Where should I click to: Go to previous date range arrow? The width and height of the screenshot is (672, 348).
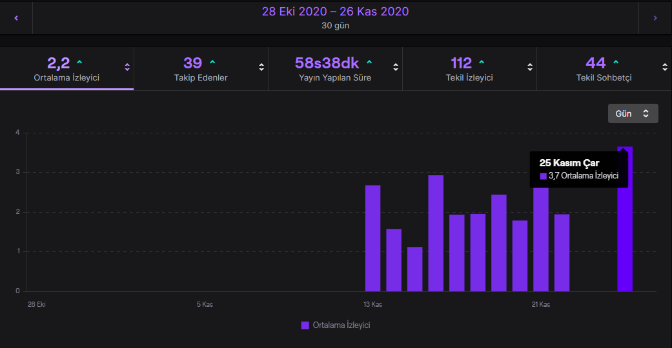click(16, 18)
